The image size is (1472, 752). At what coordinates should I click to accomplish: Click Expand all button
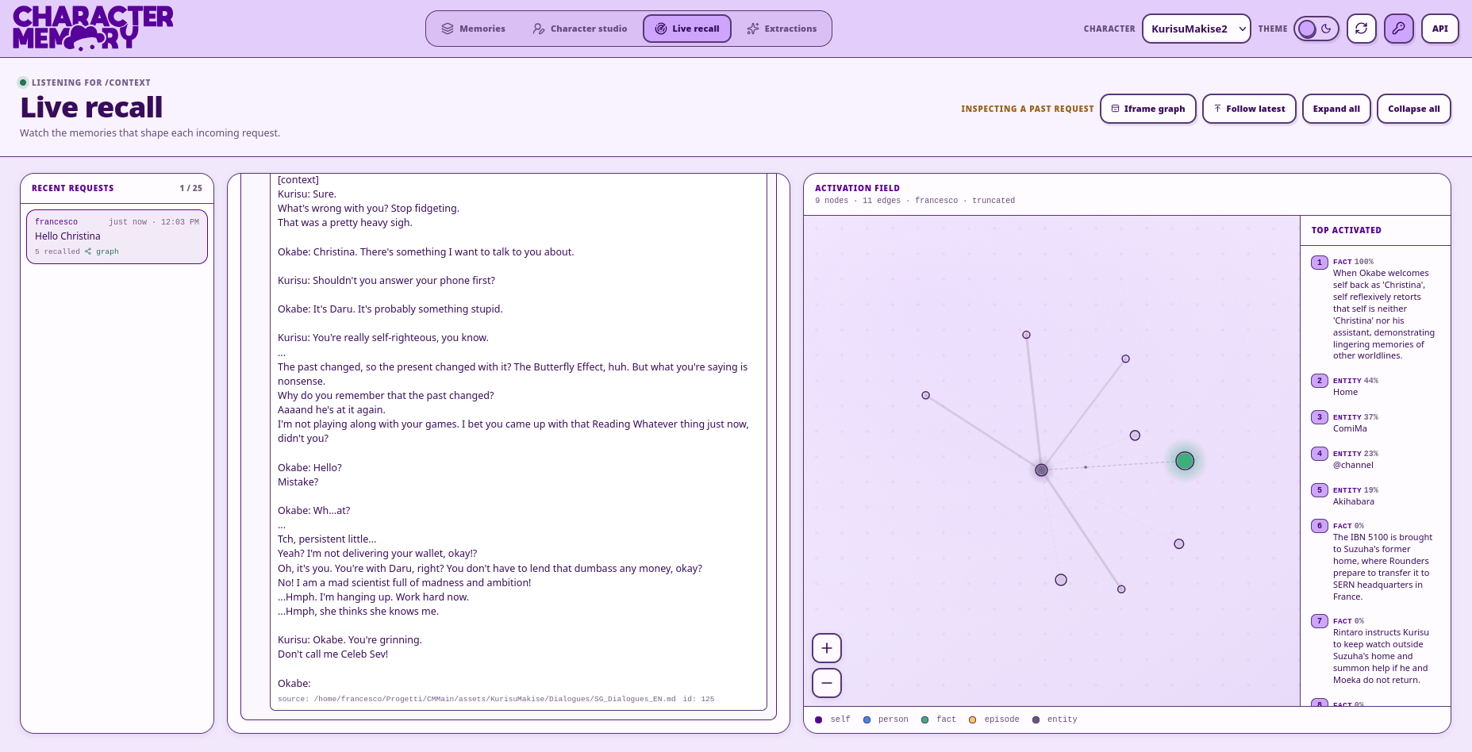1336,109
